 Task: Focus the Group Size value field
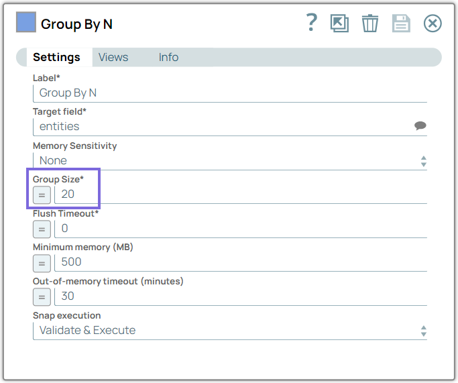coord(240,195)
